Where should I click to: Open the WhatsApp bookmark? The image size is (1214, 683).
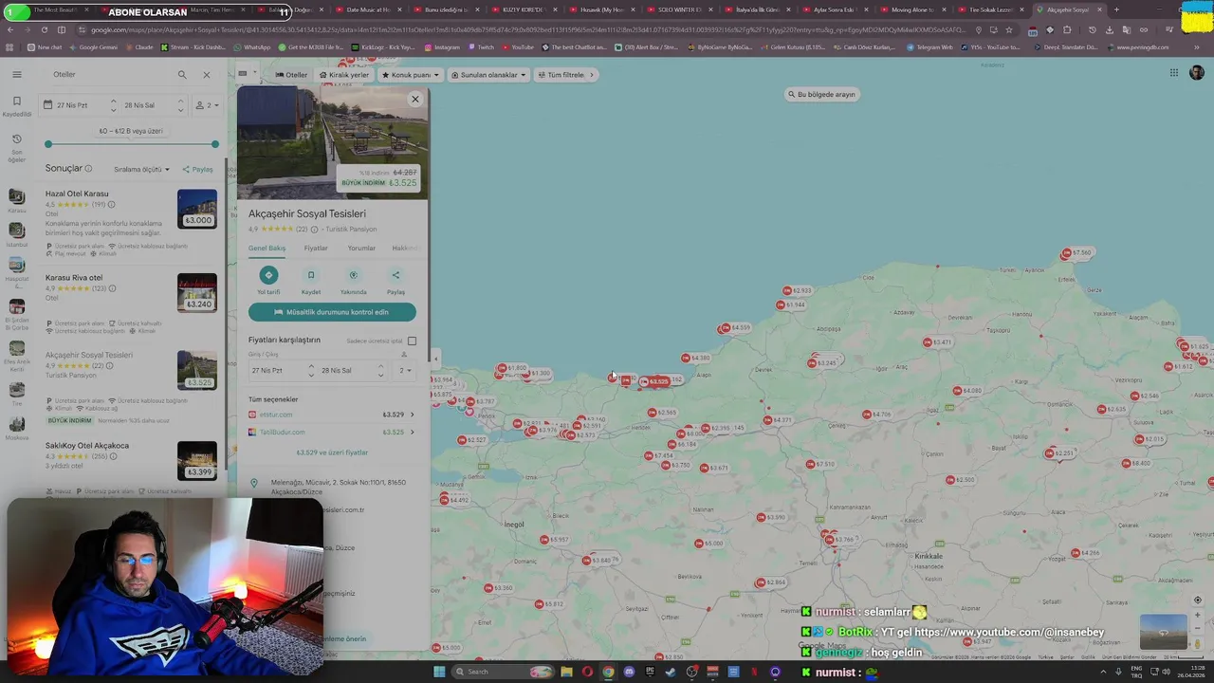[251, 46]
